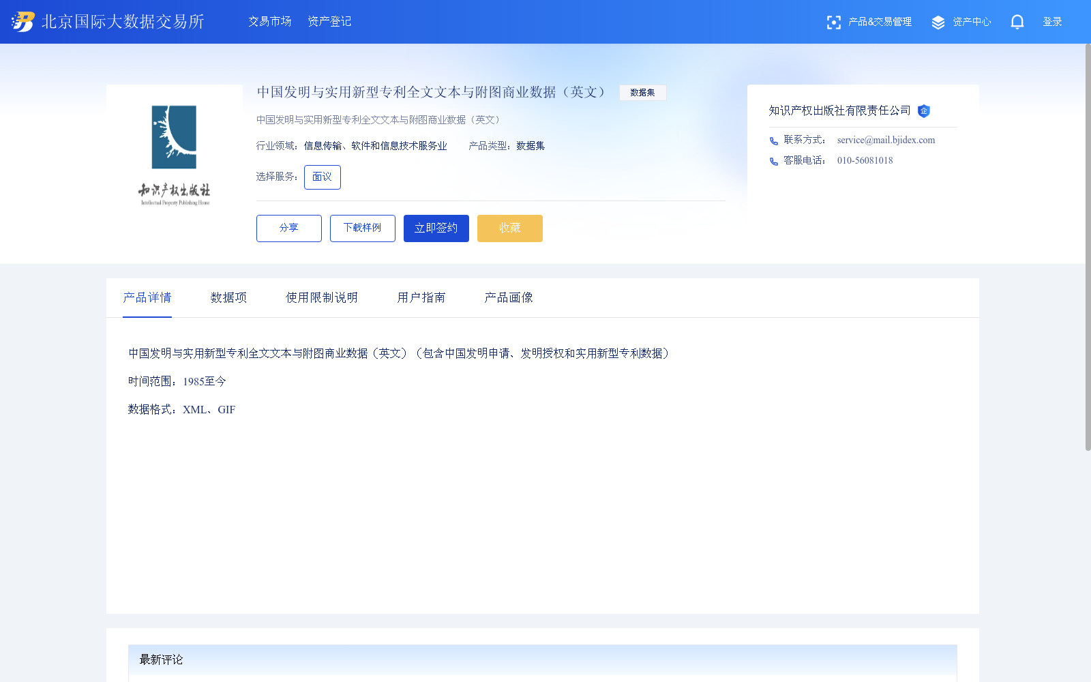Click the 资产中心 layers icon

pos(938,23)
